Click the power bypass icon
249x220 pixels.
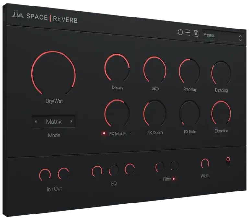180,32
